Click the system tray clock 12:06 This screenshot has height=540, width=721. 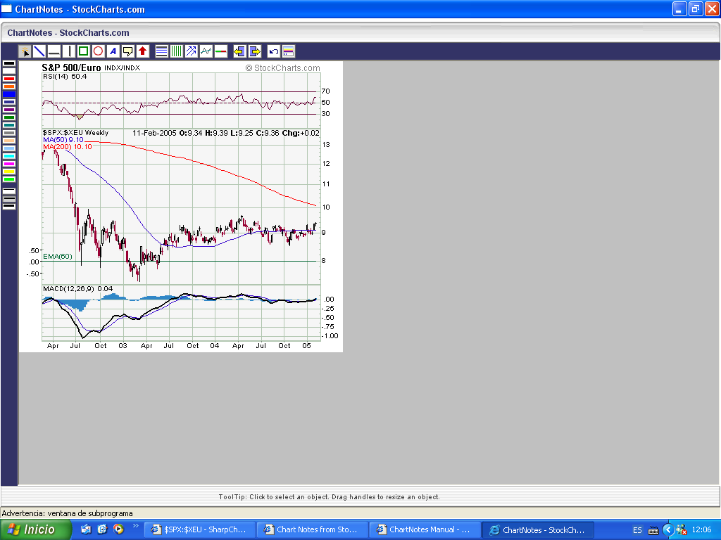click(702, 529)
